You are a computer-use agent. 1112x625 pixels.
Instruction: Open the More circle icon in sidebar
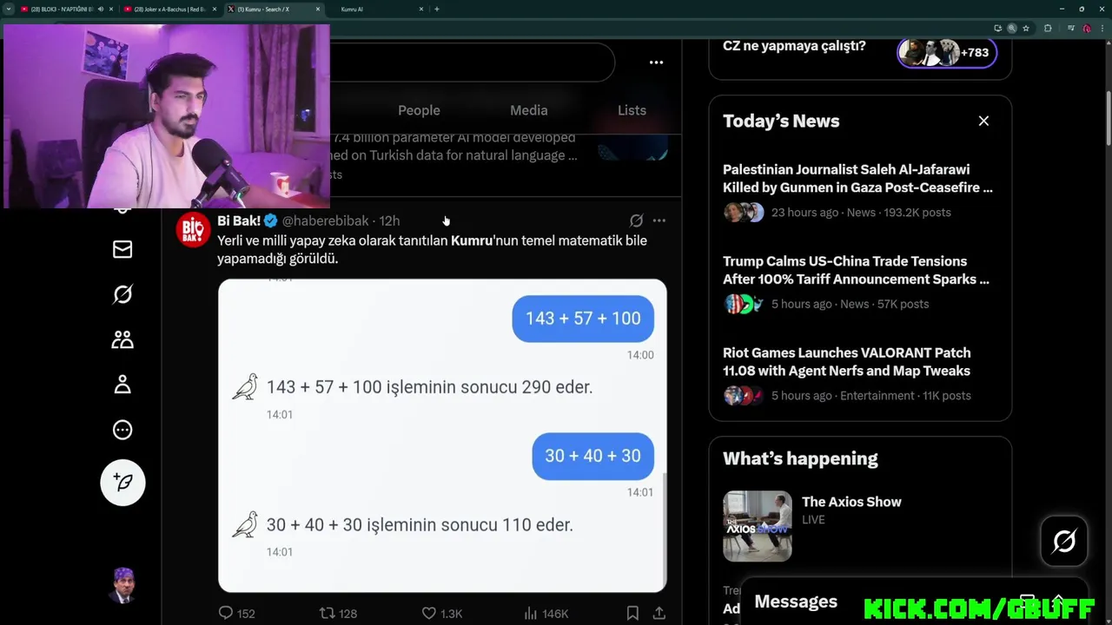click(122, 430)
